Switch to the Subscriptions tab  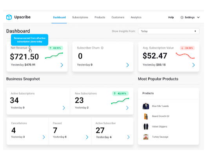pos(80,18)
